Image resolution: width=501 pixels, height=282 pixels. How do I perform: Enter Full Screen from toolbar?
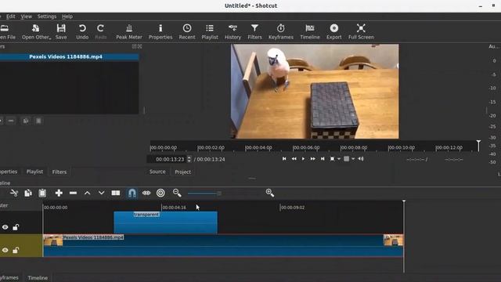point(361,31)
